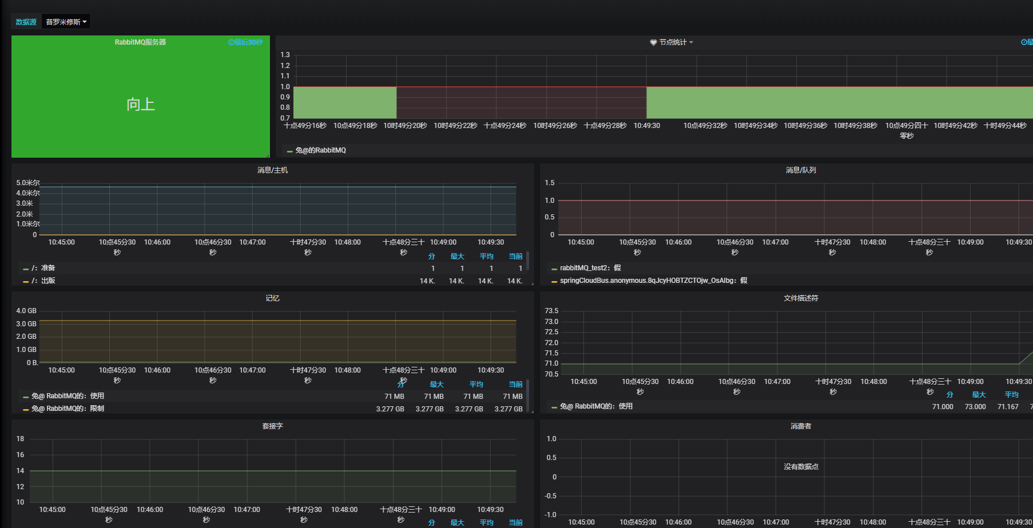Open the 节点统计 panel title dropdown
The width and height of the screenshot is (1033, 528).
point(673,42)
